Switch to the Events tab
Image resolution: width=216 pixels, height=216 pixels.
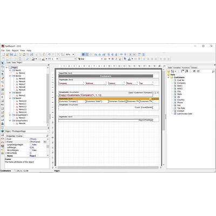pyautogui.click(x=19, y=136)
